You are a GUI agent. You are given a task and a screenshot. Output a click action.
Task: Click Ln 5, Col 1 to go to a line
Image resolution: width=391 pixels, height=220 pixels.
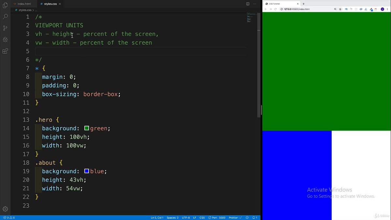[x=157, y=217]
